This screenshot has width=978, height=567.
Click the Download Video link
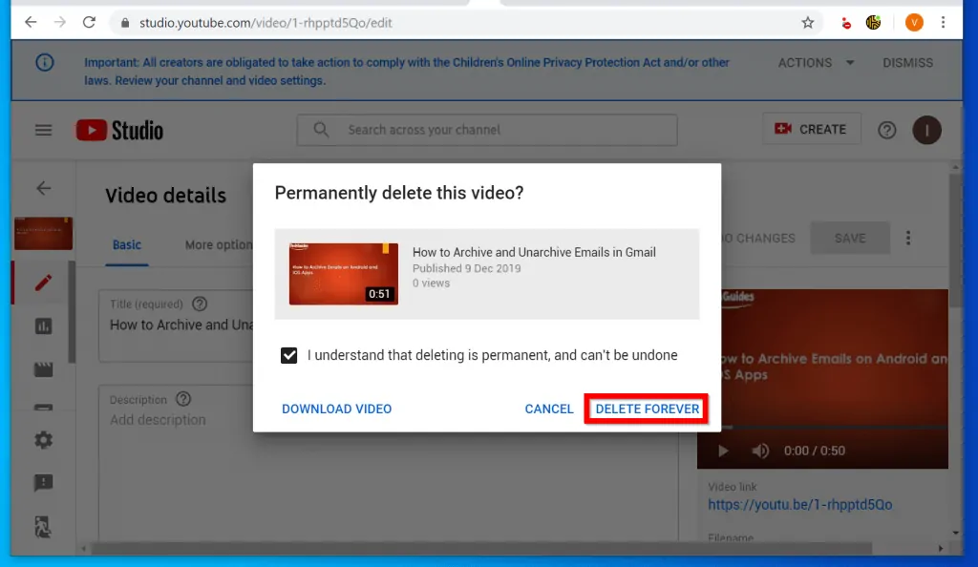click(x=336, y=409)
